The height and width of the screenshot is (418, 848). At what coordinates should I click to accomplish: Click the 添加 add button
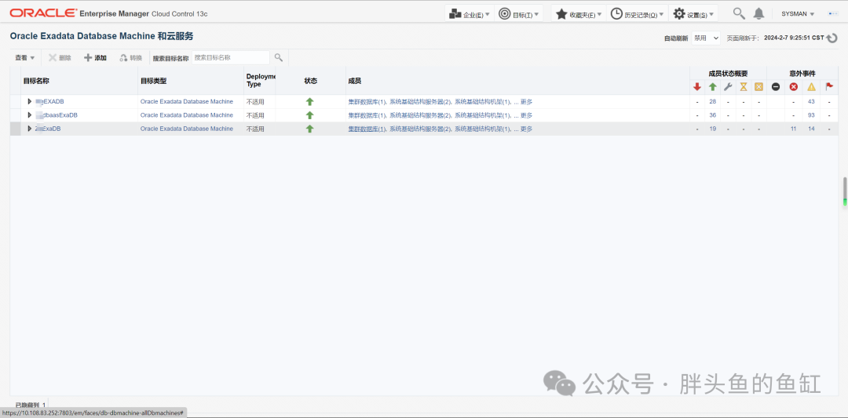coord(95,58)
